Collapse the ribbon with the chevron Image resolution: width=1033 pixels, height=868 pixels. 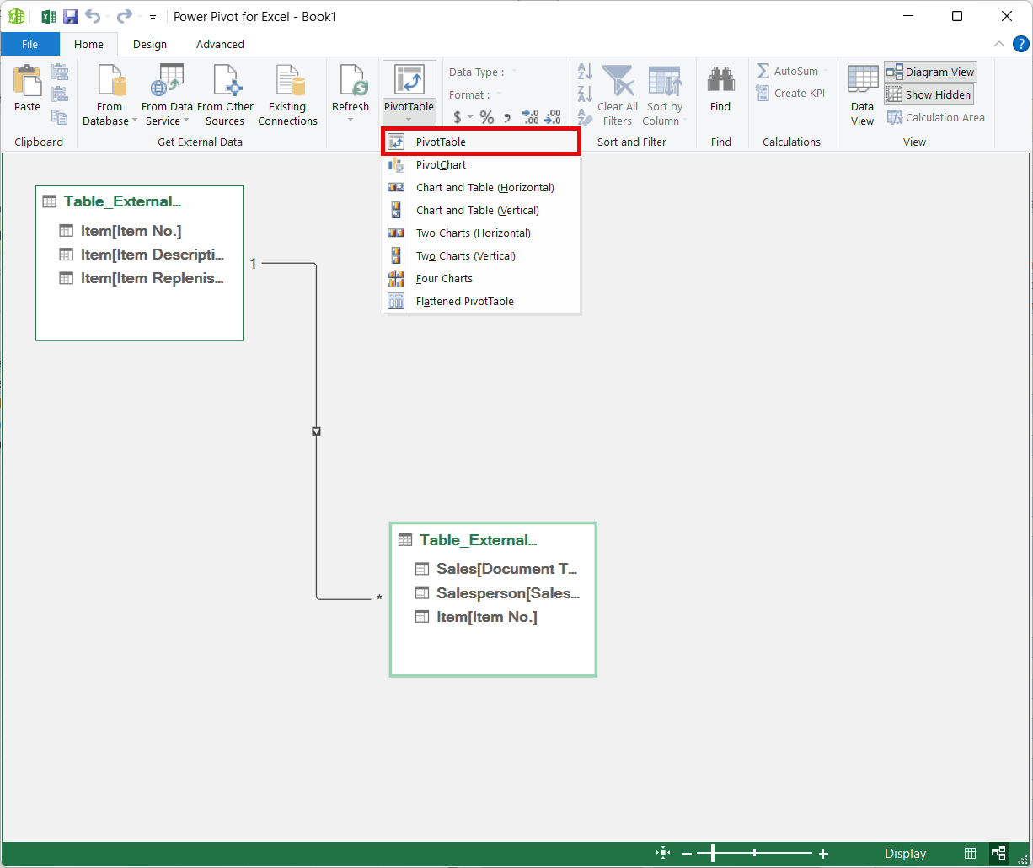pyautogui.click(x=999, y=44)
